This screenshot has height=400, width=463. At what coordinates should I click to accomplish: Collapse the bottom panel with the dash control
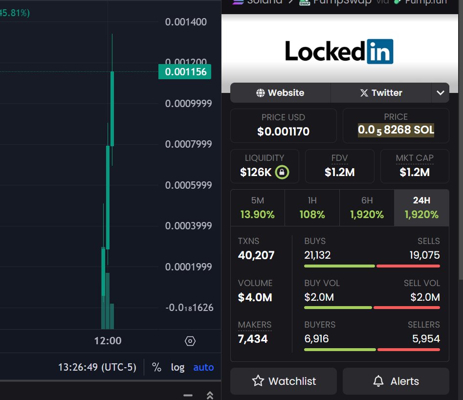coord(188,395)
